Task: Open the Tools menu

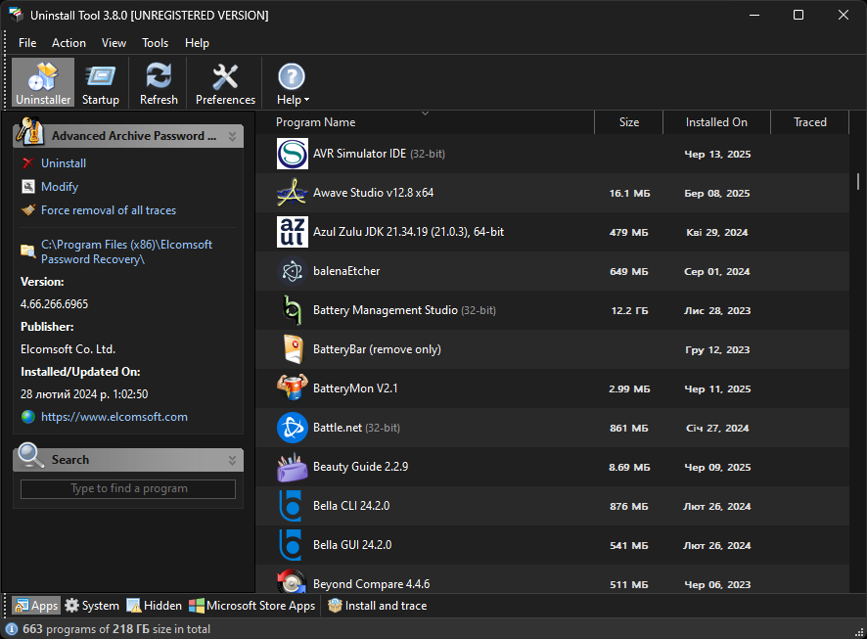Action: [155, 42]
